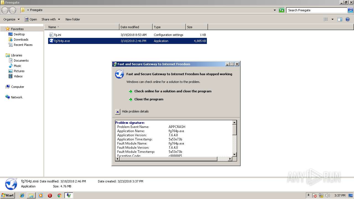Toggle the preview pane icon
This screenshot has width=354, height=199.
point(340,19)
